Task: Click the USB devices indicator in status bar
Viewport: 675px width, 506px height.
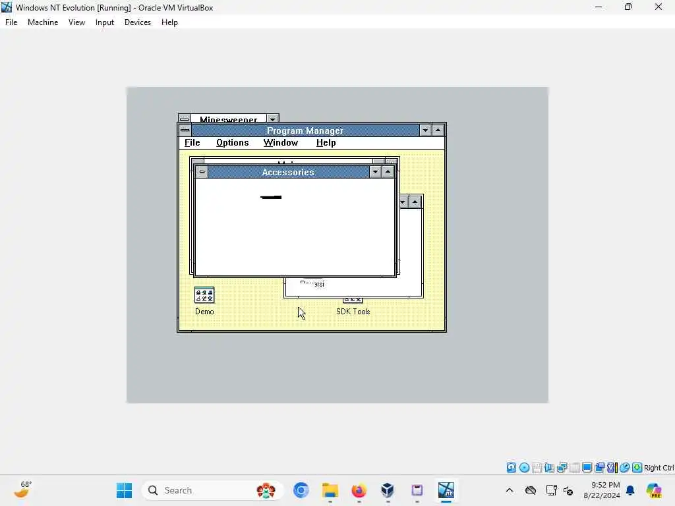Action: pyautogui.click(x=574, y=468)
